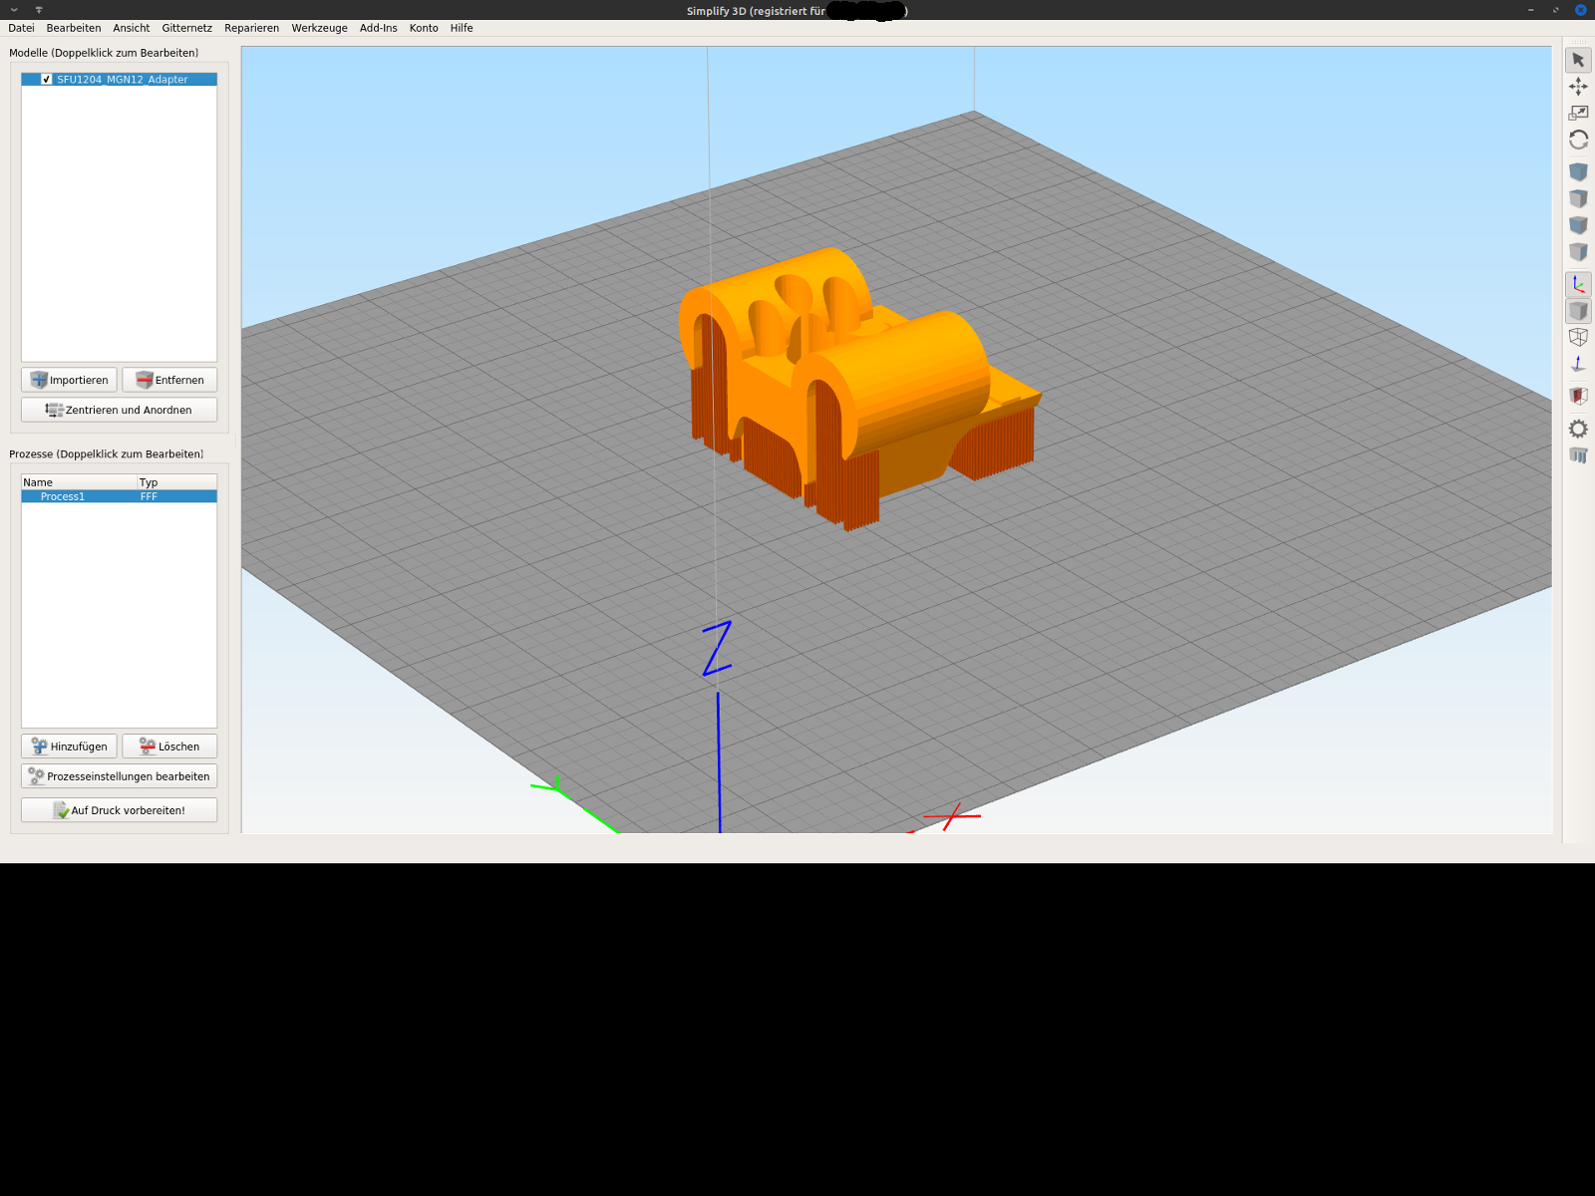
Task: Toggle wireframe model rendering
Action: pyautogui.click(x=1578, y=337)
